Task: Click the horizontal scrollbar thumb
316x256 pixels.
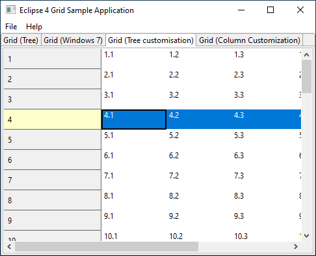Action: click(107, 246)
